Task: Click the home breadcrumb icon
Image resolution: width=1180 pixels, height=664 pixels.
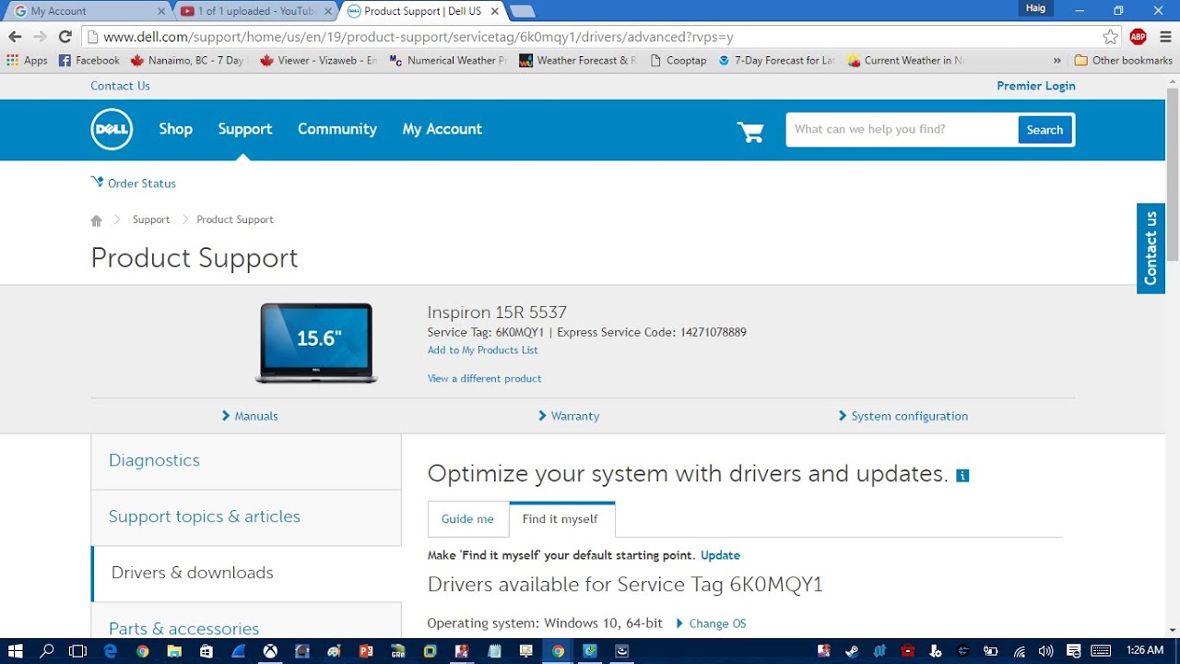Action: (x=96, y=220)
